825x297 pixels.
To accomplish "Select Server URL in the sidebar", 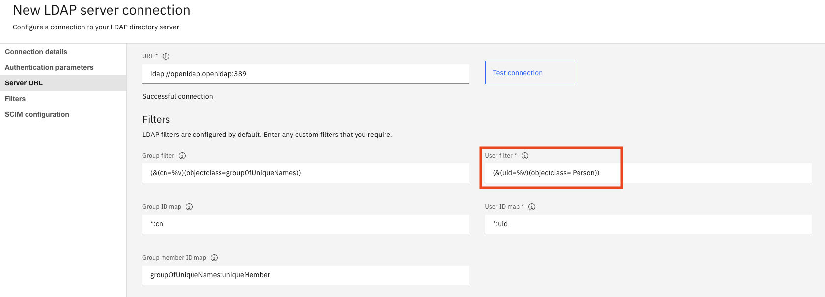I will [24, 83].
